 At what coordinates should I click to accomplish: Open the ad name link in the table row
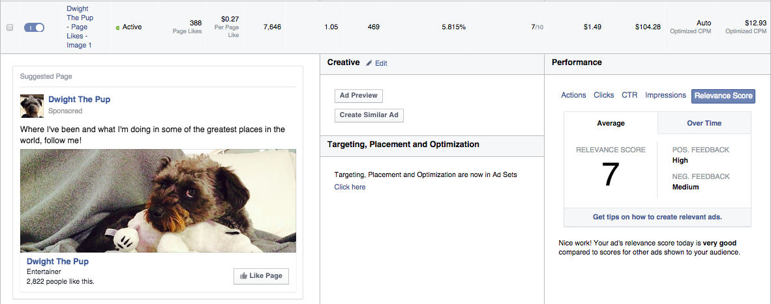pos(80,27)
